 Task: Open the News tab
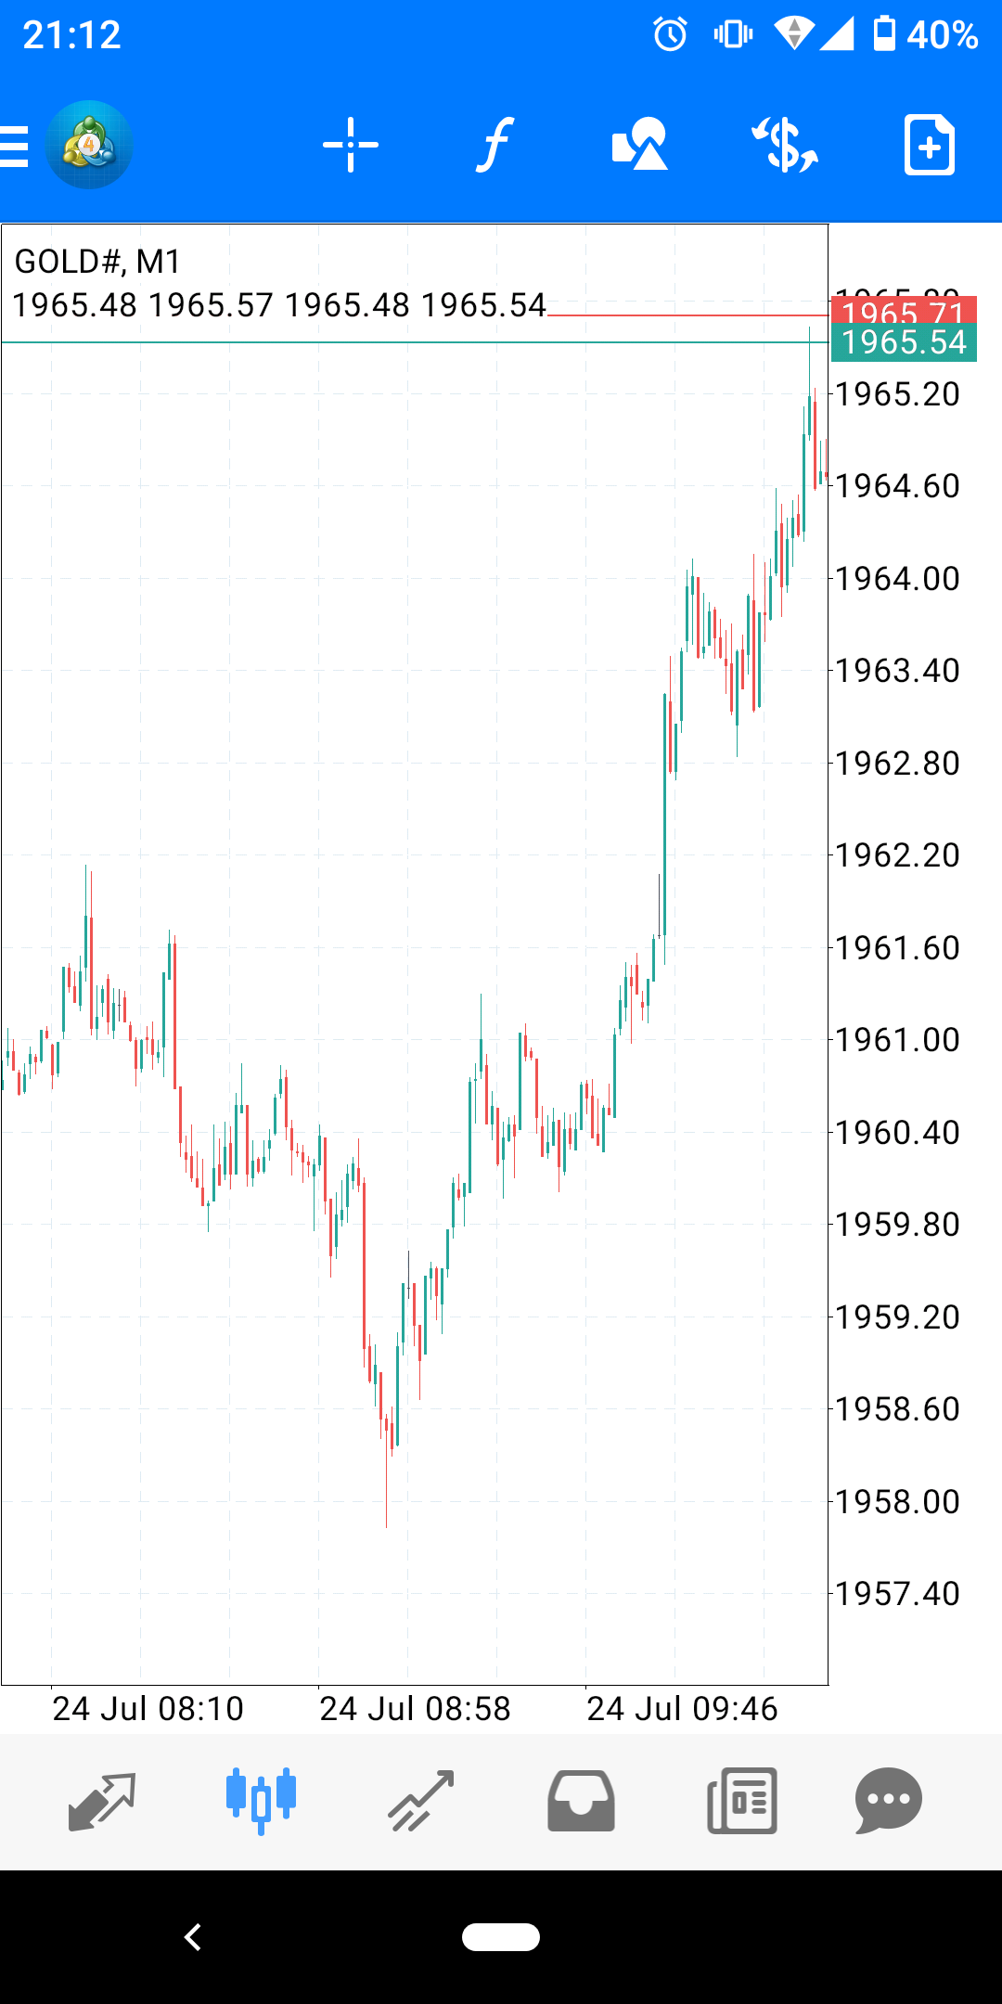coord(741,1801)
